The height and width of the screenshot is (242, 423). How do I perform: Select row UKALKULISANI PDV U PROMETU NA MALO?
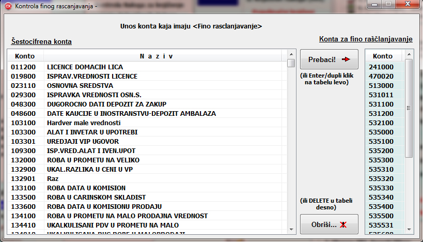(147, 225)
